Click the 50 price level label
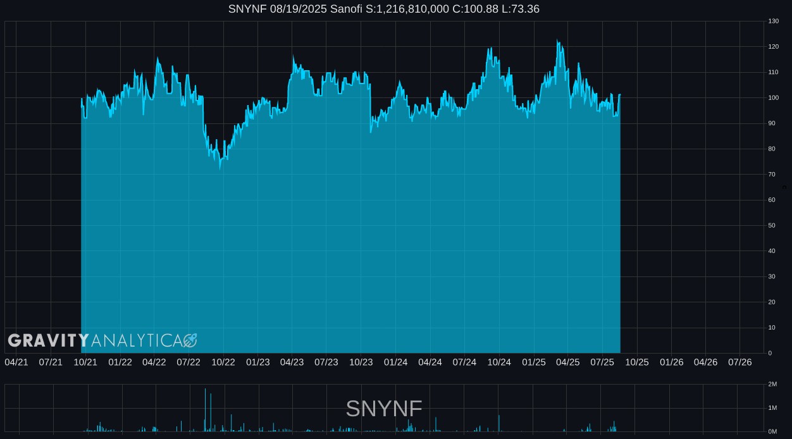792x439 pixels. 772,226
